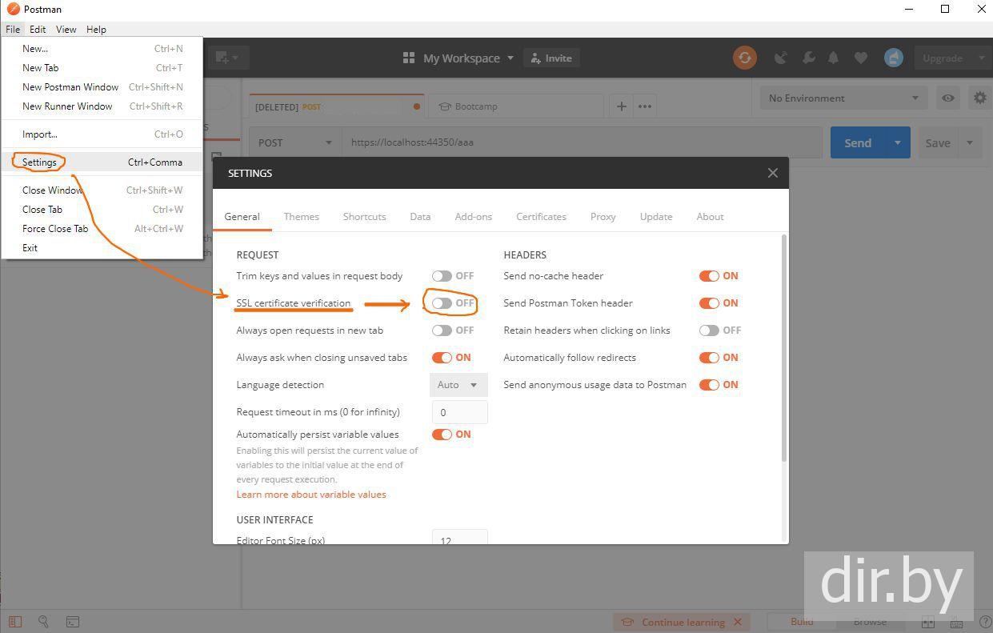993x633 pixels.
Task: Click the two-pane view icon in status bar
Action: point(927,622)
